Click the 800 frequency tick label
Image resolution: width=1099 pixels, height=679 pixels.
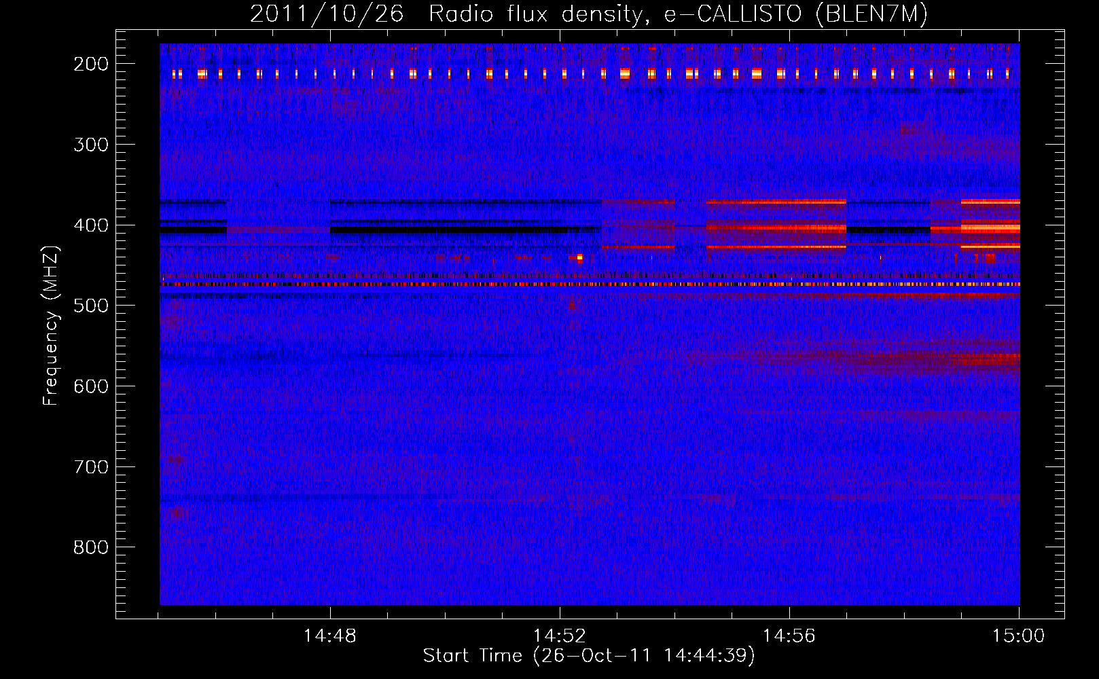pos(91,547)
